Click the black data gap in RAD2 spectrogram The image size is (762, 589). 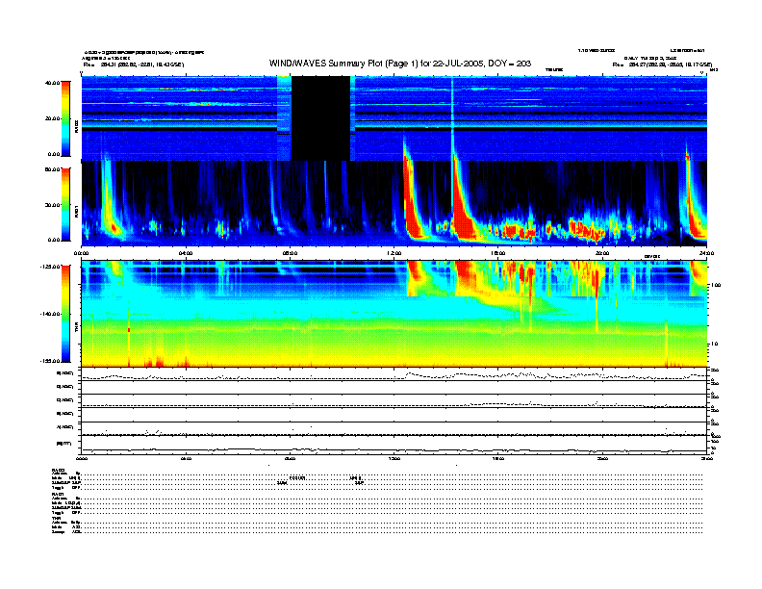tap(320, 118)
